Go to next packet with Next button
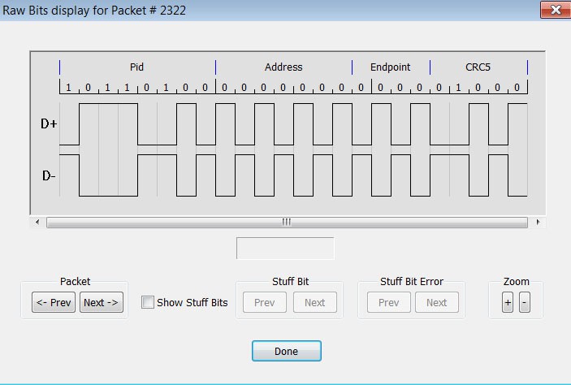The image size is (571, 385). point(102,302)
